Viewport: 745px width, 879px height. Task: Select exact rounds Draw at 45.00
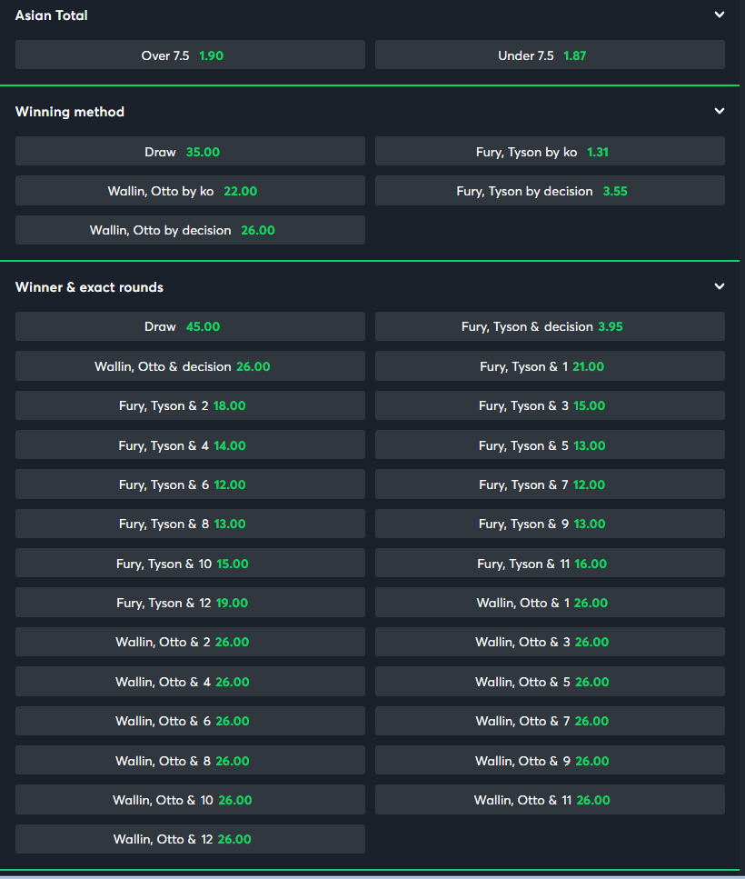pyautogui.click(x=190, y=326)
